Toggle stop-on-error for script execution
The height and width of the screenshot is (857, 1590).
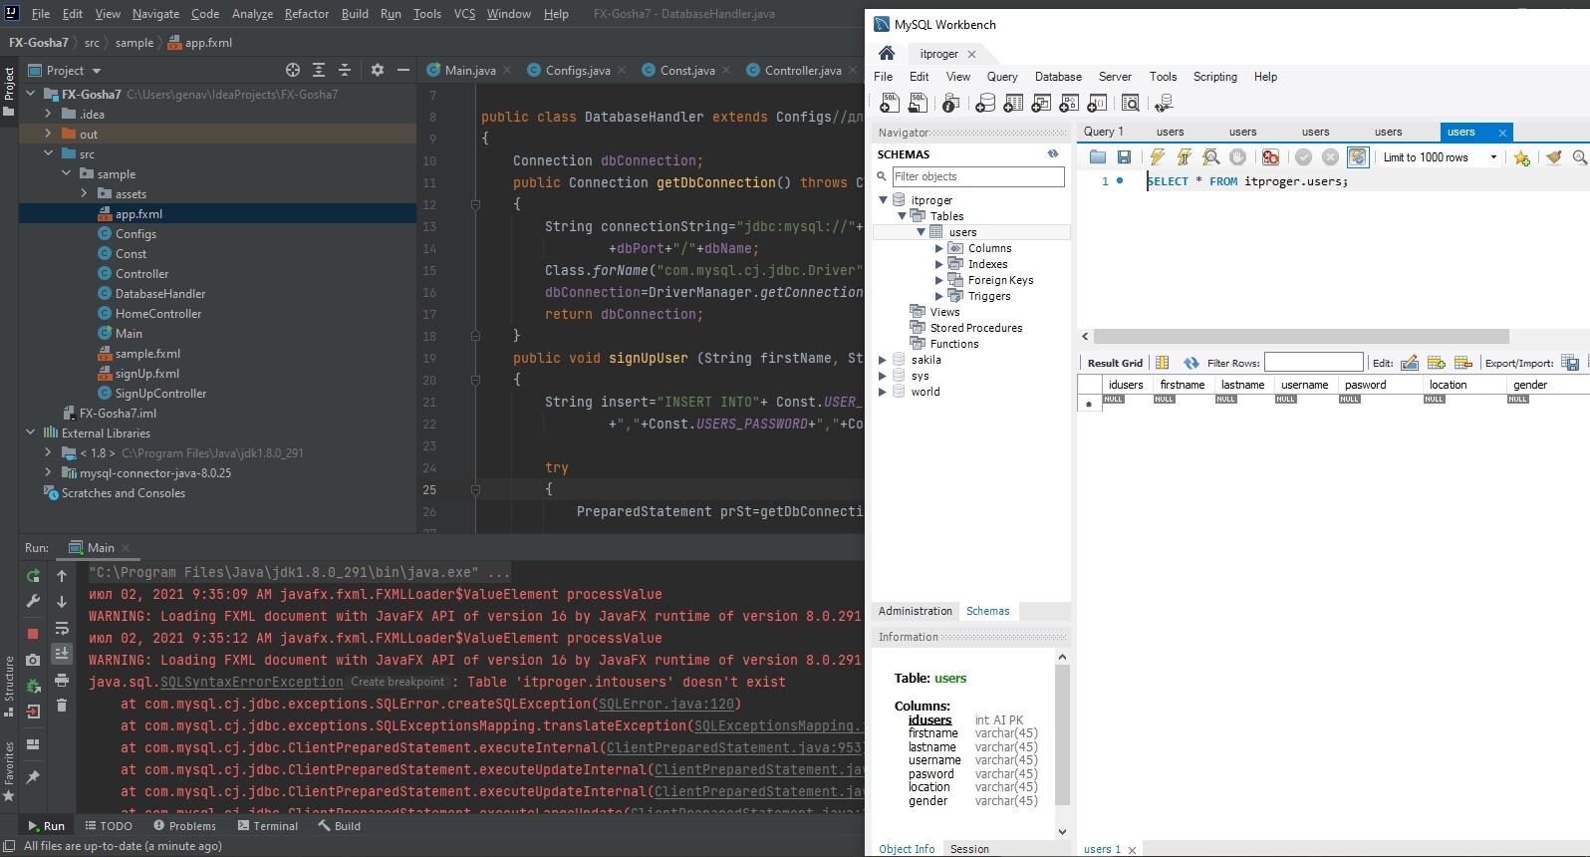[x=1270, y=156]
